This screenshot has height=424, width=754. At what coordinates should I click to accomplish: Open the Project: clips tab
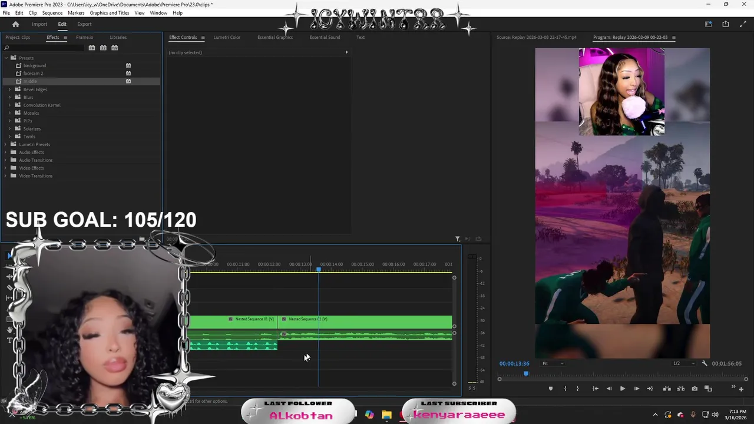[18, 37]
